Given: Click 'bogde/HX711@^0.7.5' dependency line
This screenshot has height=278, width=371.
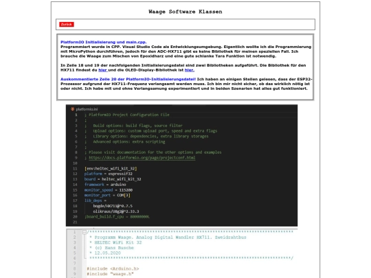Looking at the screenshot, I should [113, 206].
